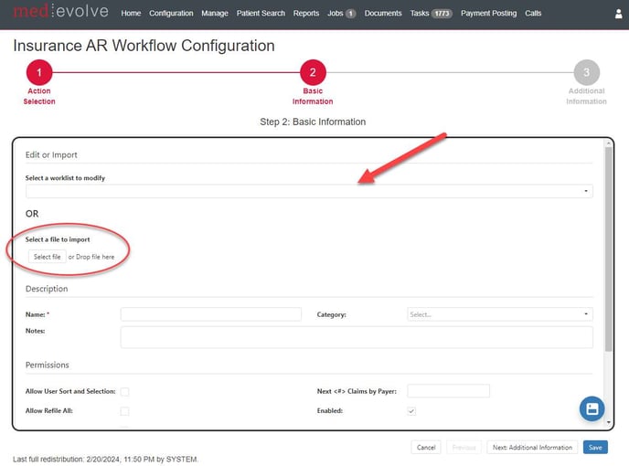The width and height of the screenshot is (629, 466).
Task: Open Tasks with 1773 badge
Action: pyautogui.click(x=432, y=14)
